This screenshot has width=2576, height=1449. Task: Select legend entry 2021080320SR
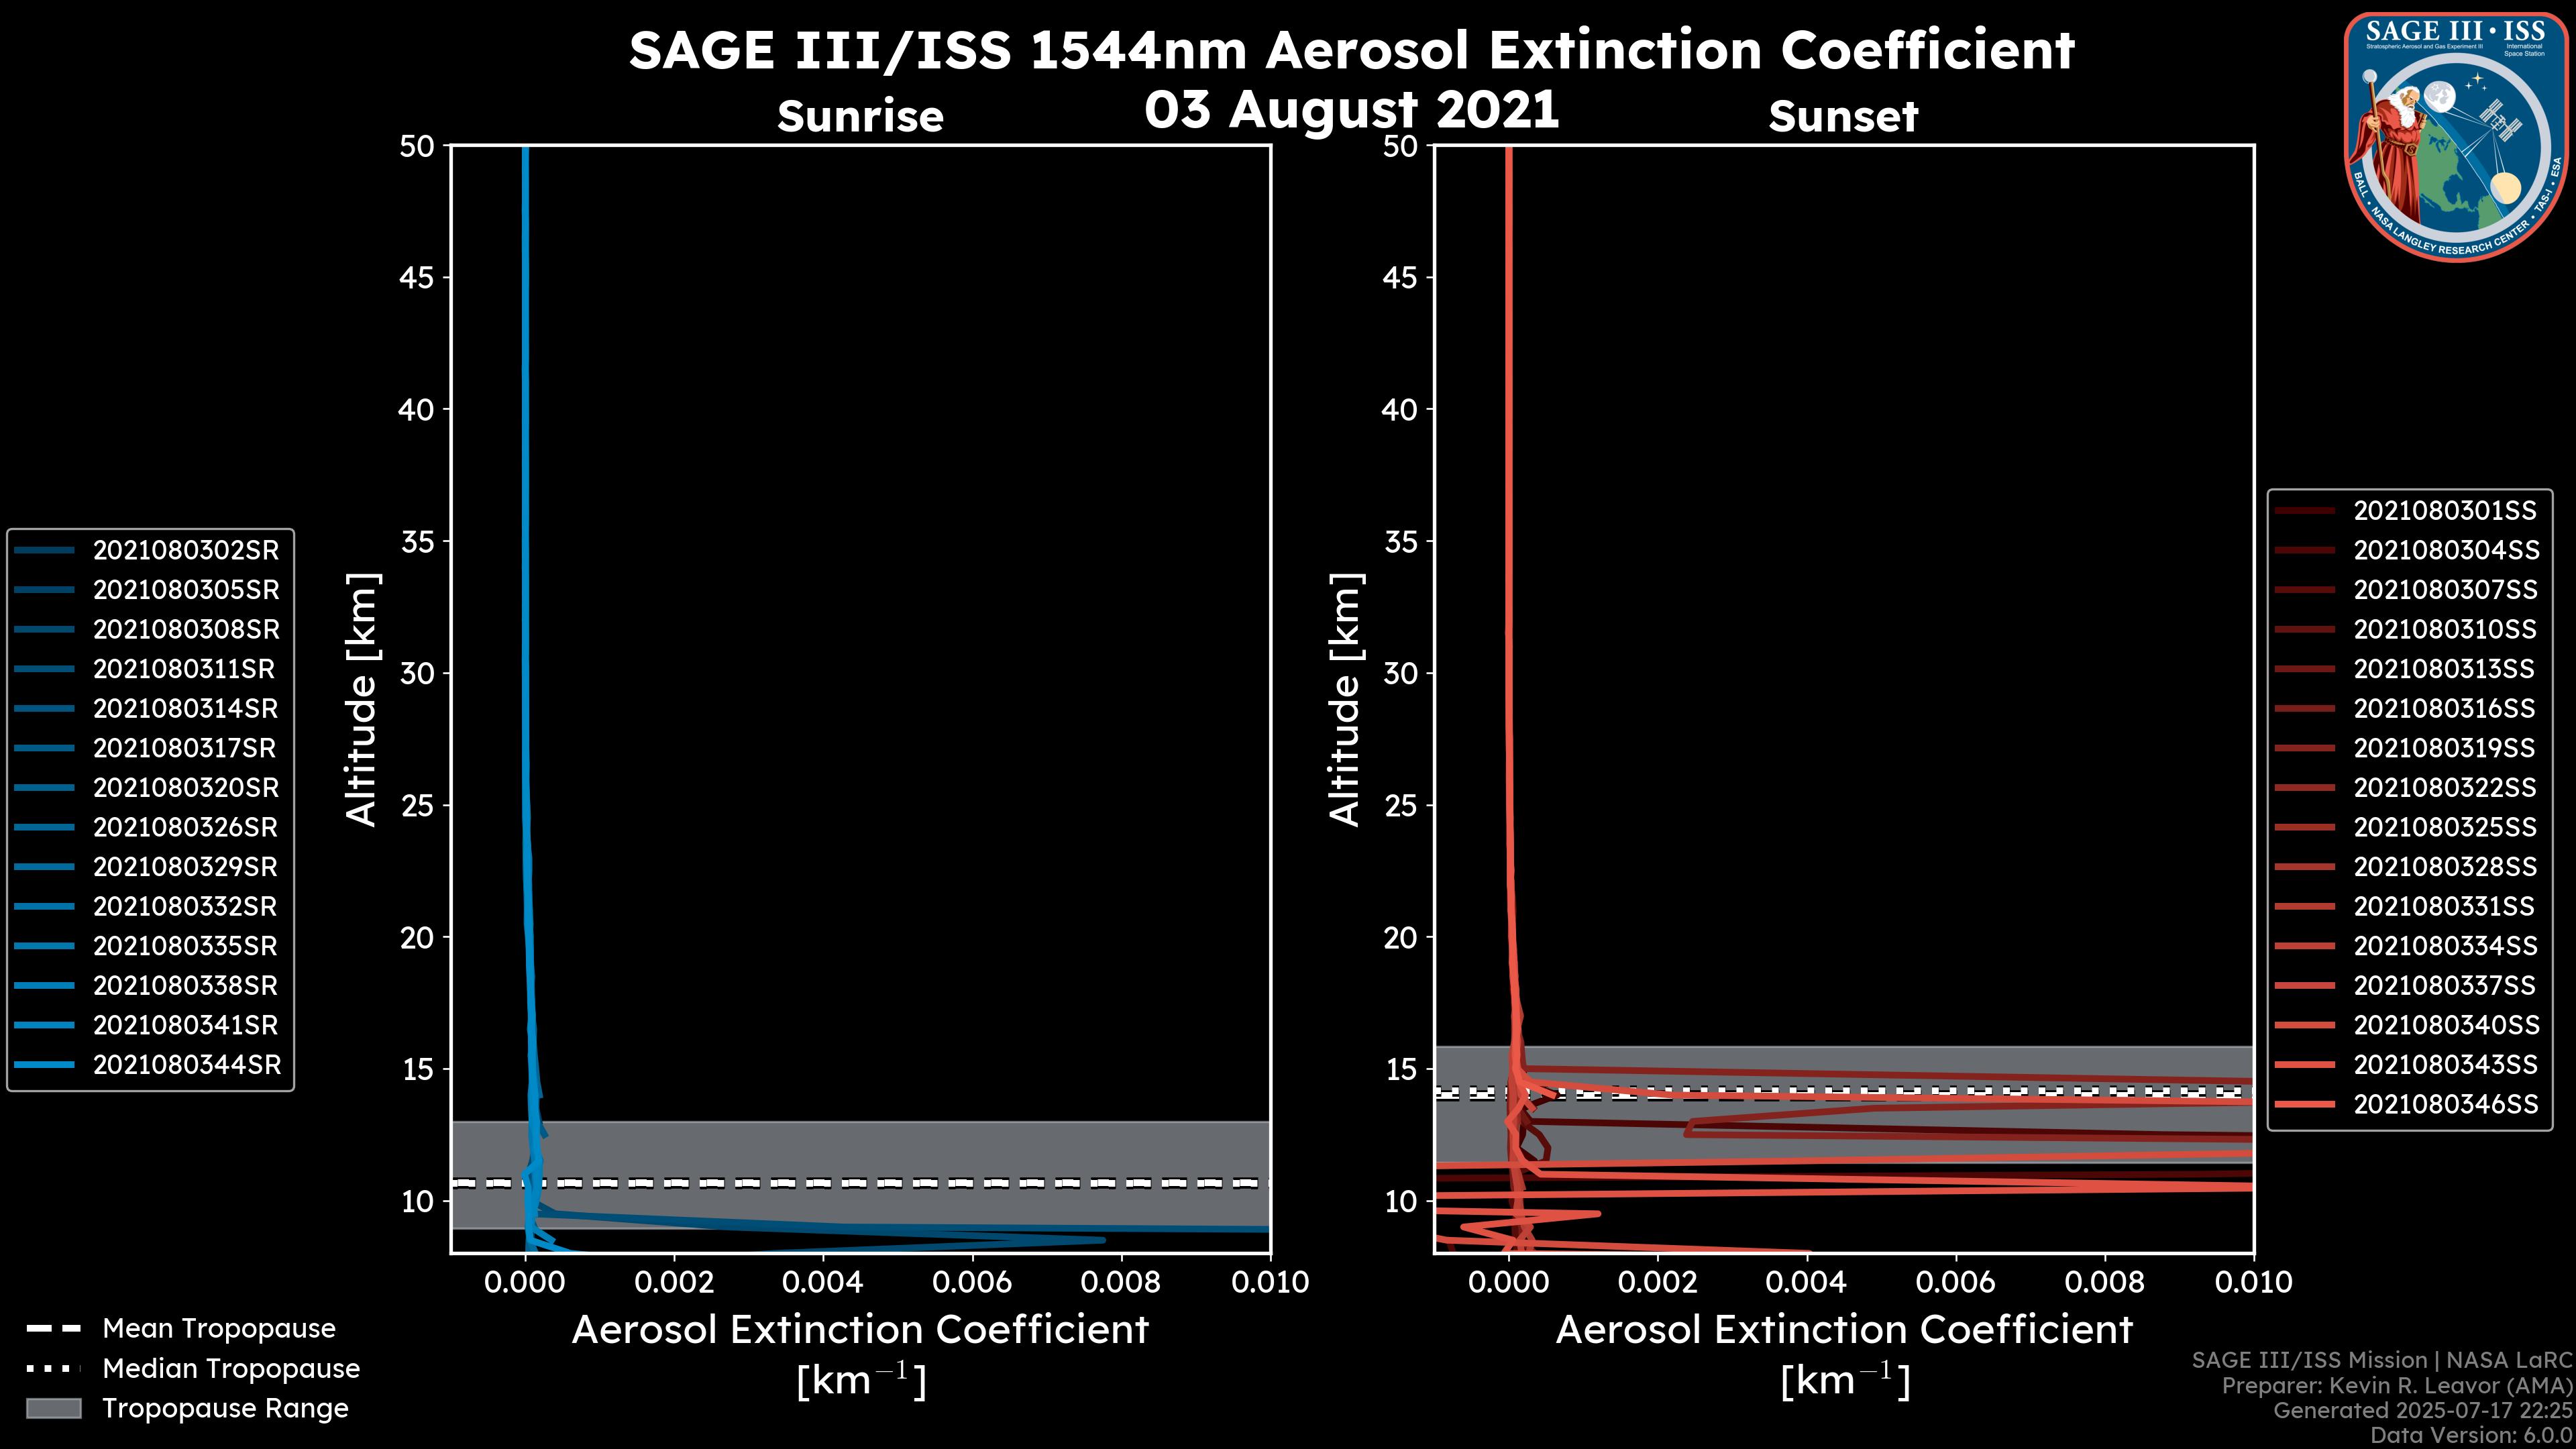185,788
